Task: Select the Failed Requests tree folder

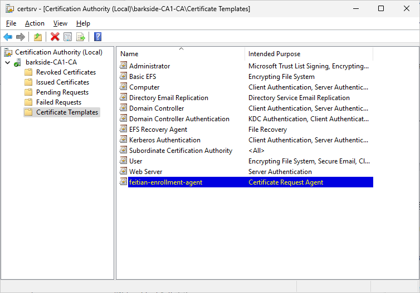Action: tap(58, 102)
